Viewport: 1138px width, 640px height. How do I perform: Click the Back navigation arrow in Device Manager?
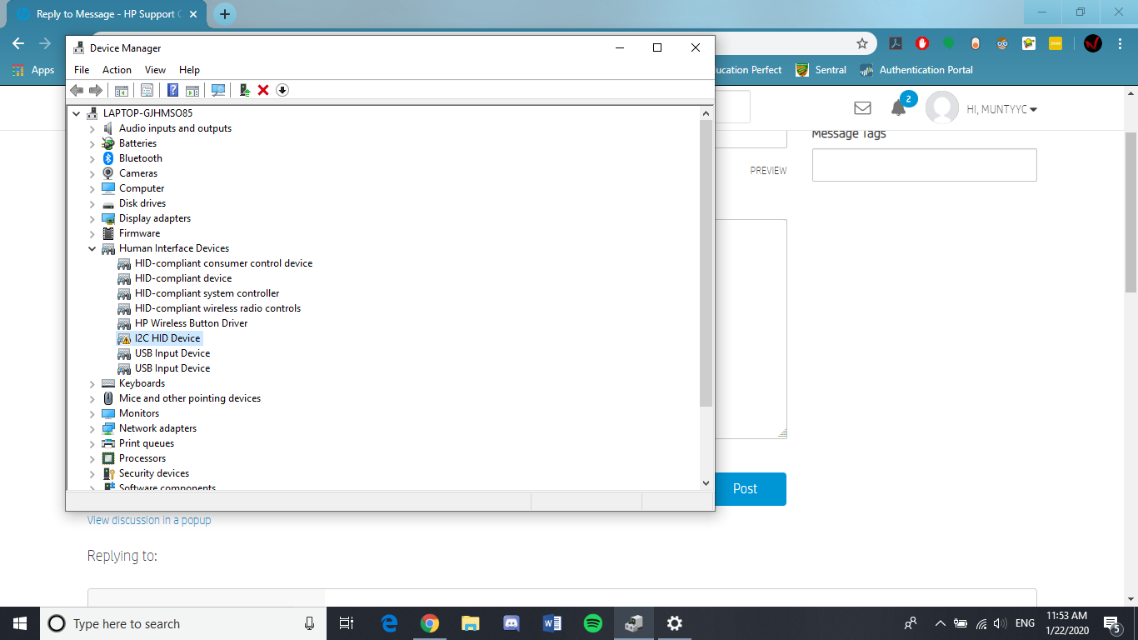[77, 90]
